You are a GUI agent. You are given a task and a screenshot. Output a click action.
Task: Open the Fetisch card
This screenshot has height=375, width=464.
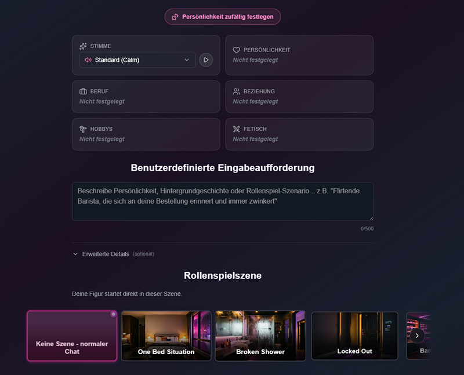pos(299,134)
